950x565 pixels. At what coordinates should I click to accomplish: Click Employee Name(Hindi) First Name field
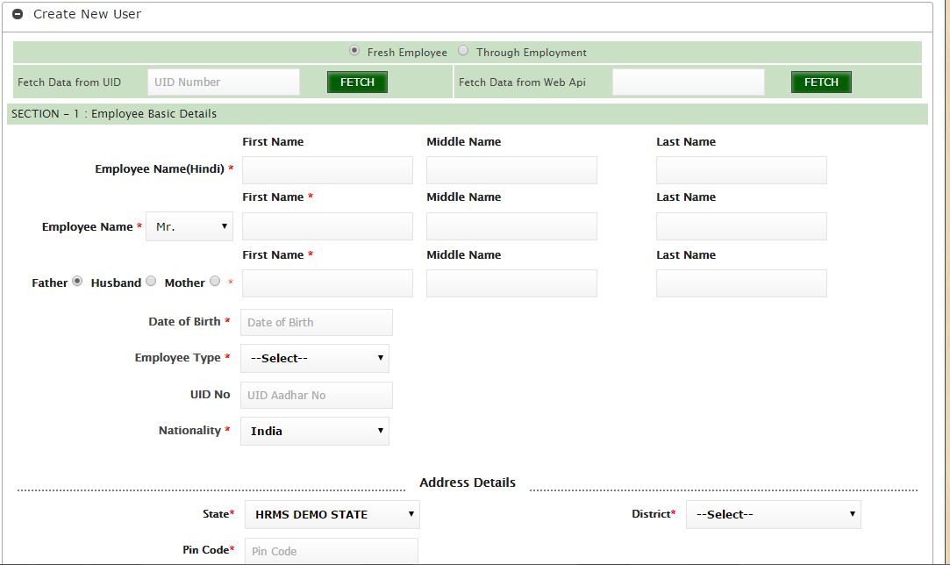pyautogui.click(x=327, y=170)
